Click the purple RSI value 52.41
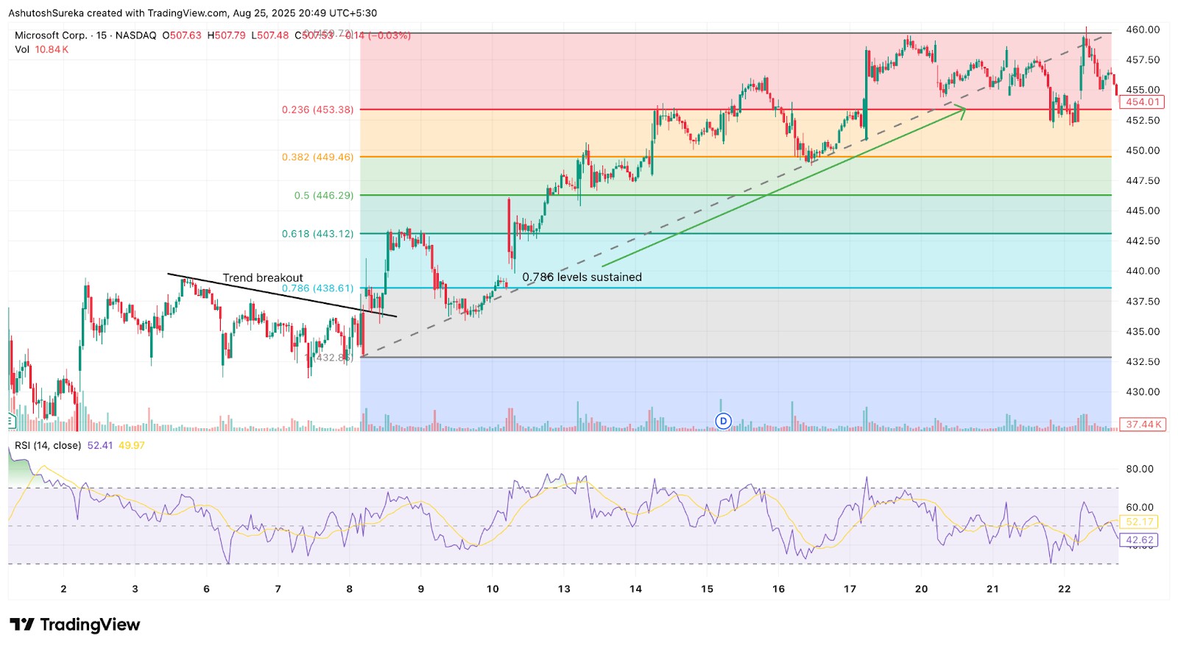Viewport: 1178px width, 649px height. point(100,445)
